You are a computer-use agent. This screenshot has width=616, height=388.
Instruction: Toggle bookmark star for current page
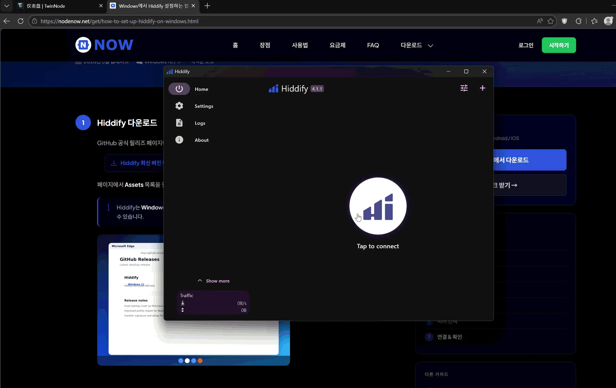551,21
